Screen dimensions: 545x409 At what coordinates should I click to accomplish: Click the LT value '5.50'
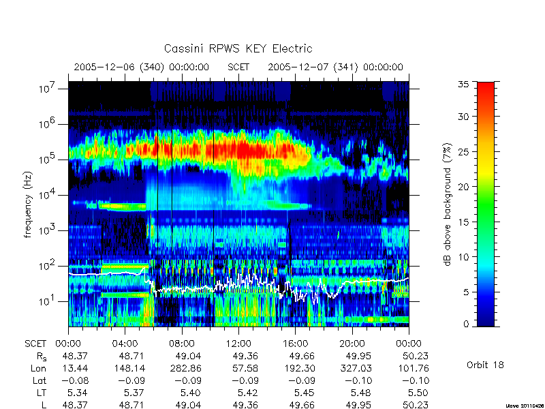click(418, 393)
